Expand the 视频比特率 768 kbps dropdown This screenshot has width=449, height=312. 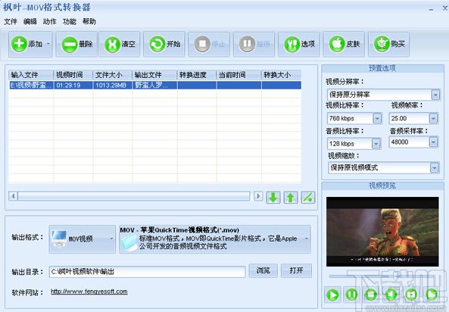(x=377, y=118)
